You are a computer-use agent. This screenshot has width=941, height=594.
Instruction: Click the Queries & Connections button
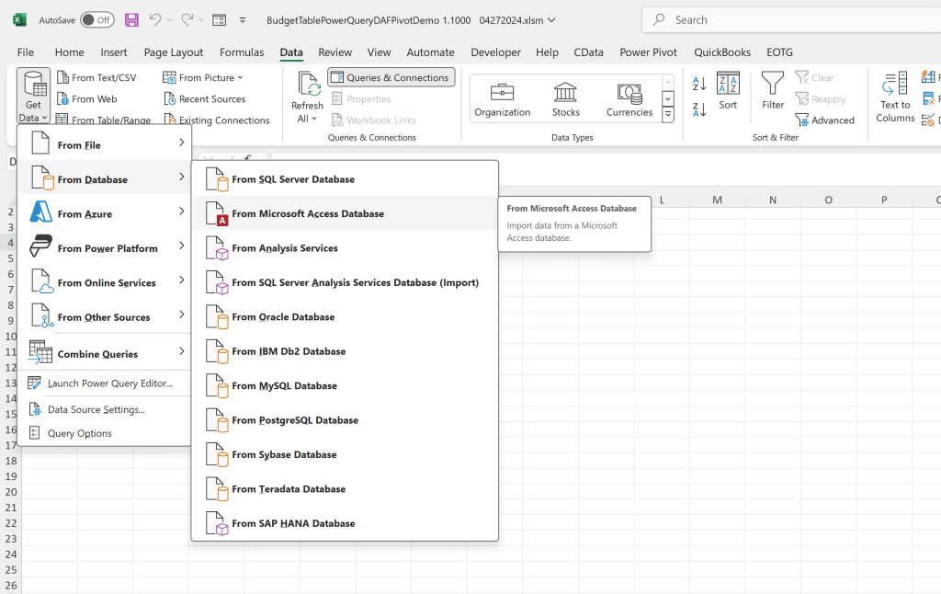(x=391, y=78)
